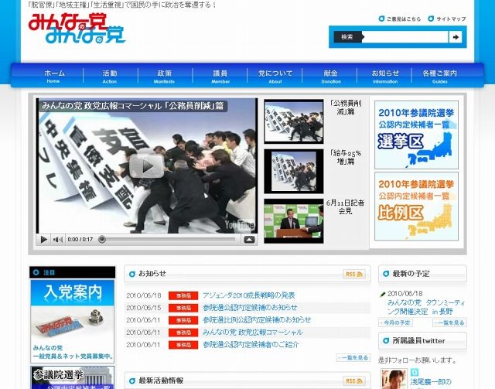This screenshot has width=495, height=389.
Task: Select the 「給与25%増」篇 video thumbnail
Action: click(x=294, y=171)
